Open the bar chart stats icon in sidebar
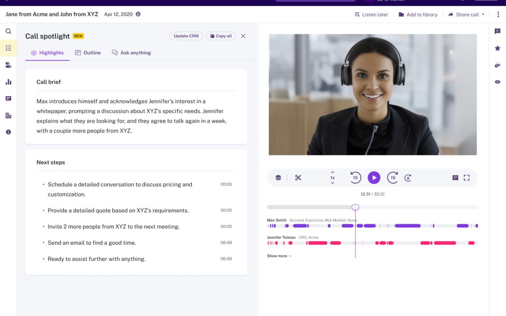 point(8,82)
